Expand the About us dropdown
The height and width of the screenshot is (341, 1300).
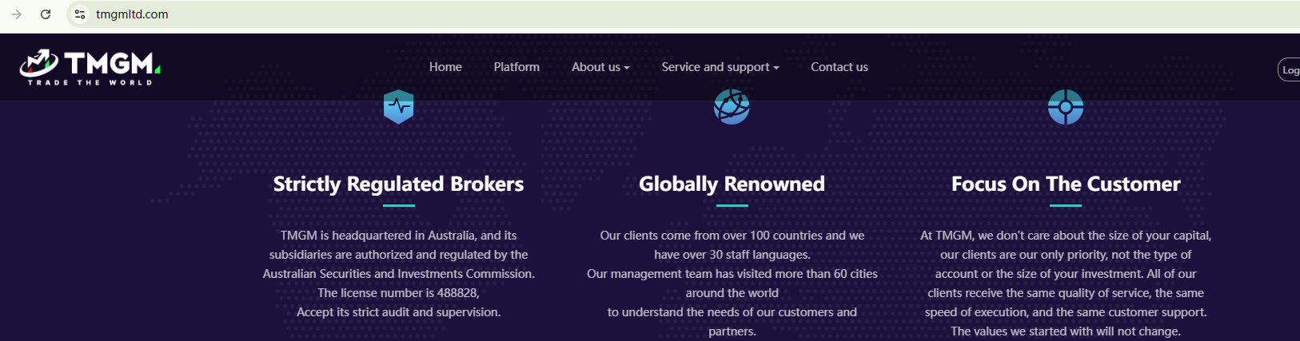click(x=600, y=67)
